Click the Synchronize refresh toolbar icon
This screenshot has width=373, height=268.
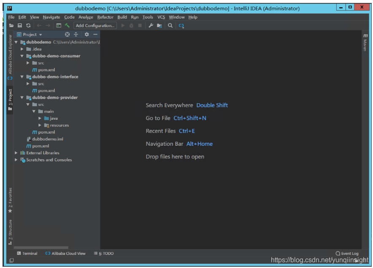pyautogui.click(x=28, y=26)
